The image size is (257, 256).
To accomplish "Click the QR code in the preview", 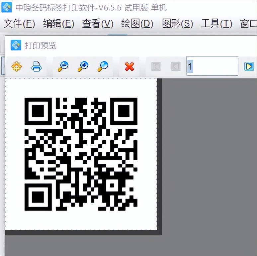I will click(x=81, y=154).
